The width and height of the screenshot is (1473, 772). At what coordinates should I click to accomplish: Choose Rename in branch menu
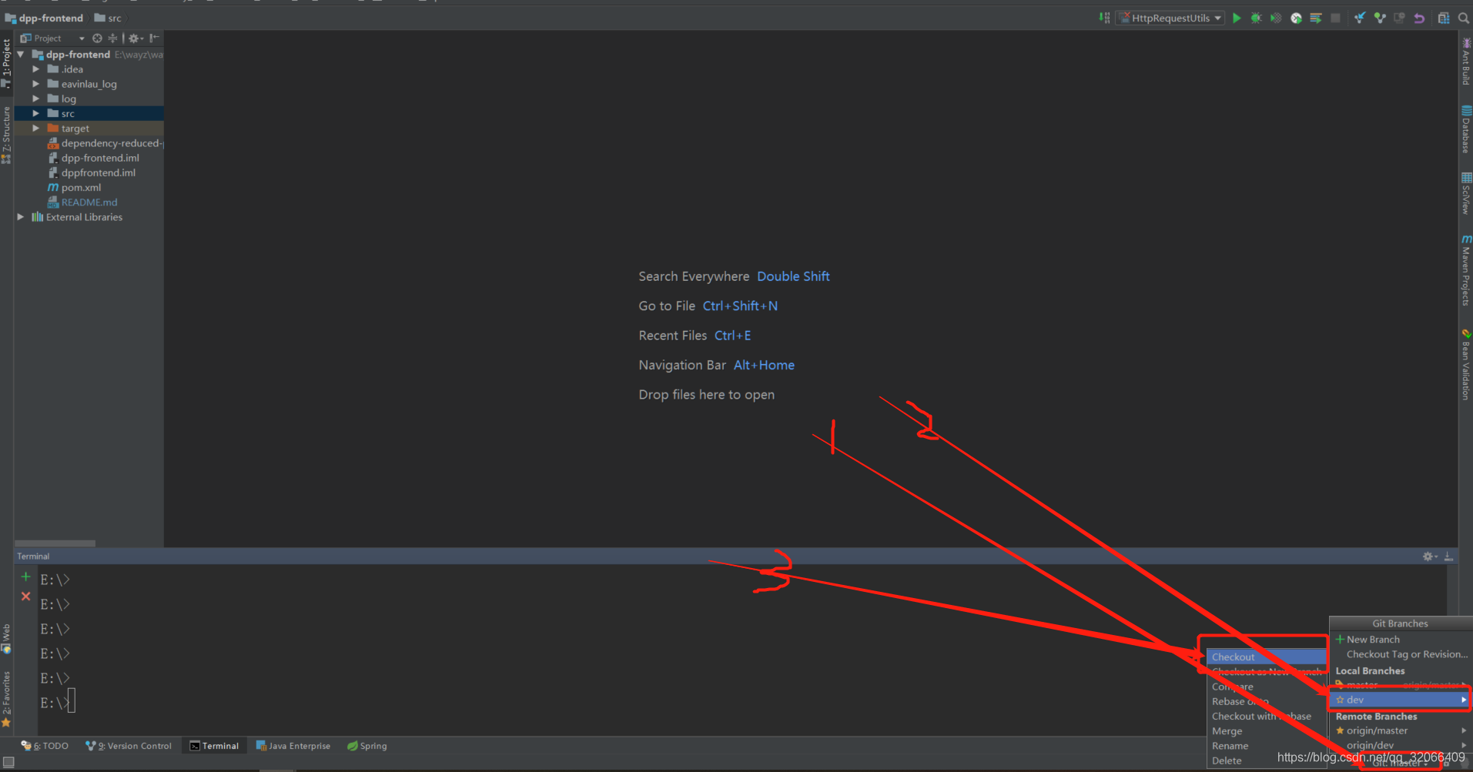(x=1266, y=746)
